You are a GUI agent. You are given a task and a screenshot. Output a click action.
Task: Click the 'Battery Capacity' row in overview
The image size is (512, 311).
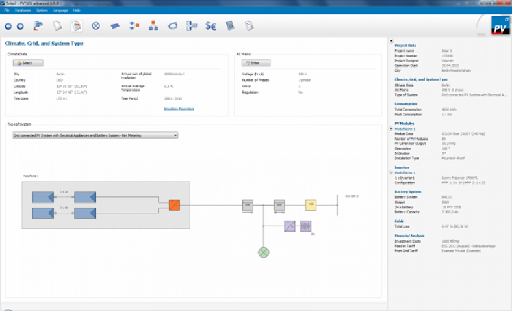(428, 212)
